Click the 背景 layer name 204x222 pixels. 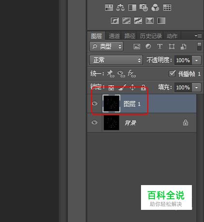pyautogui.click(x=130, y=123)
